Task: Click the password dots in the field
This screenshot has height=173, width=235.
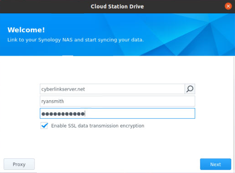Action: 63,114
